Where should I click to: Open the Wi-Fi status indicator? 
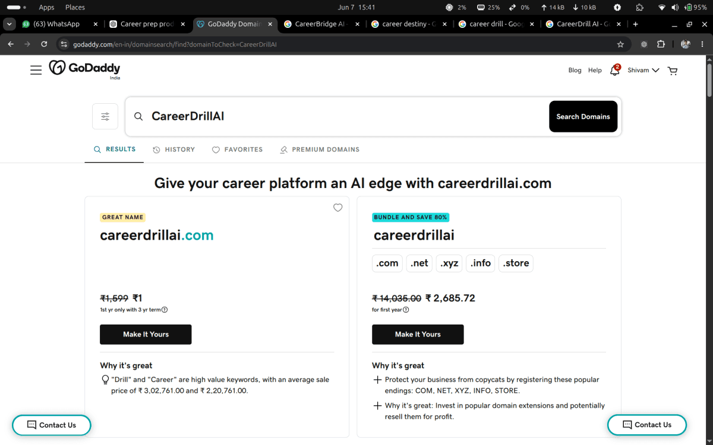pos(662,7)
